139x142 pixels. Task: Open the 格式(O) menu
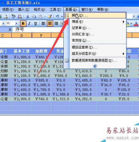pyautogui.click(x=39, y=9)
